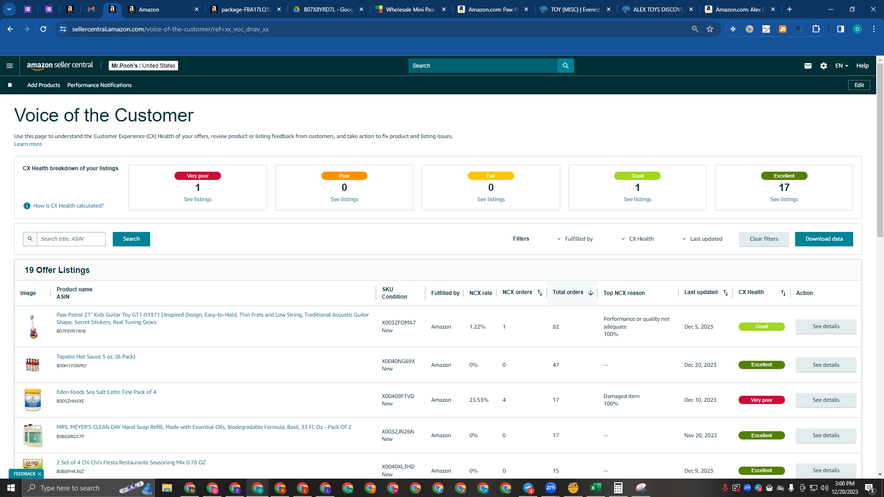Open the settings gear icon

(x=824, y=66)
